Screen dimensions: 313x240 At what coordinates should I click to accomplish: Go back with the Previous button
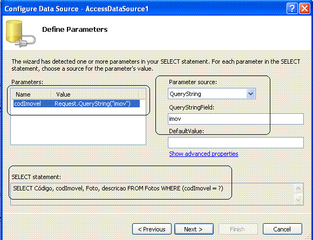[x=152, y=229]
